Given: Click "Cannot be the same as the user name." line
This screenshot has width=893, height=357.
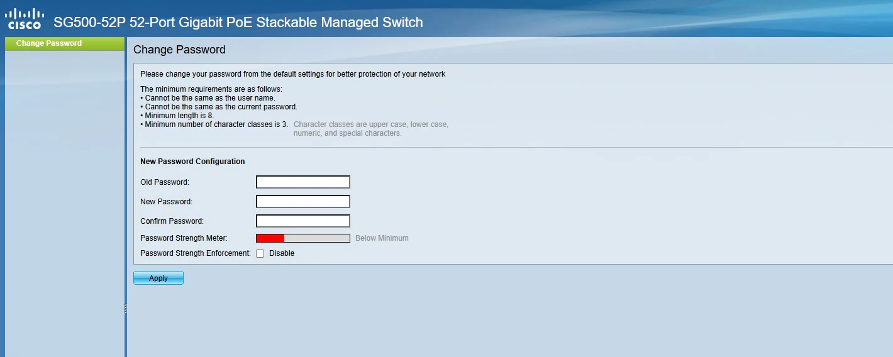Looking at the screenshot, I should [x=208, y=98].
